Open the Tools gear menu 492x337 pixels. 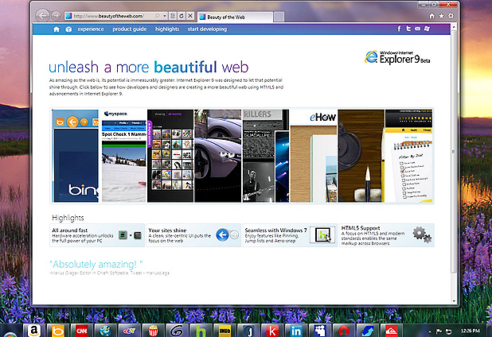coord(451,16)
